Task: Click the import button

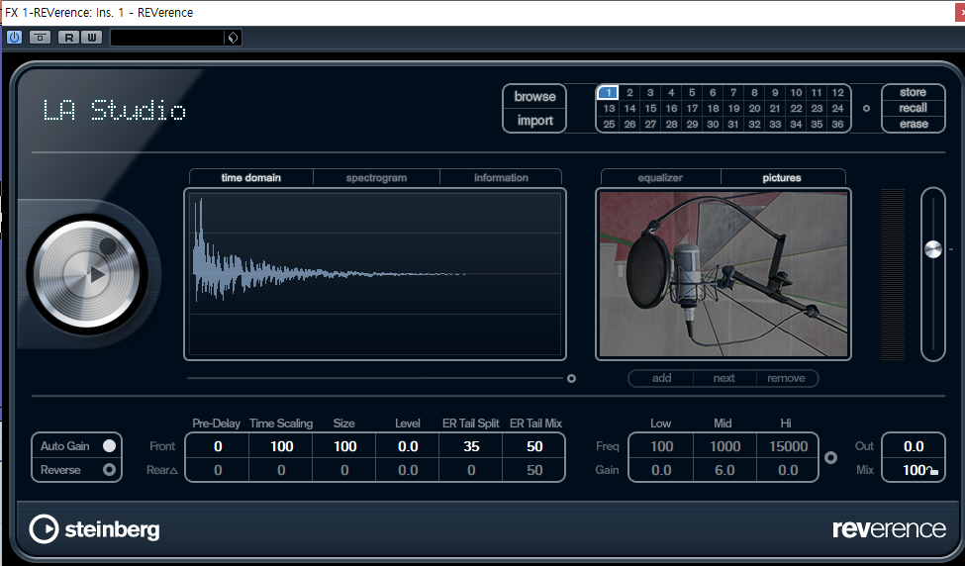Action: coord(534,121)
